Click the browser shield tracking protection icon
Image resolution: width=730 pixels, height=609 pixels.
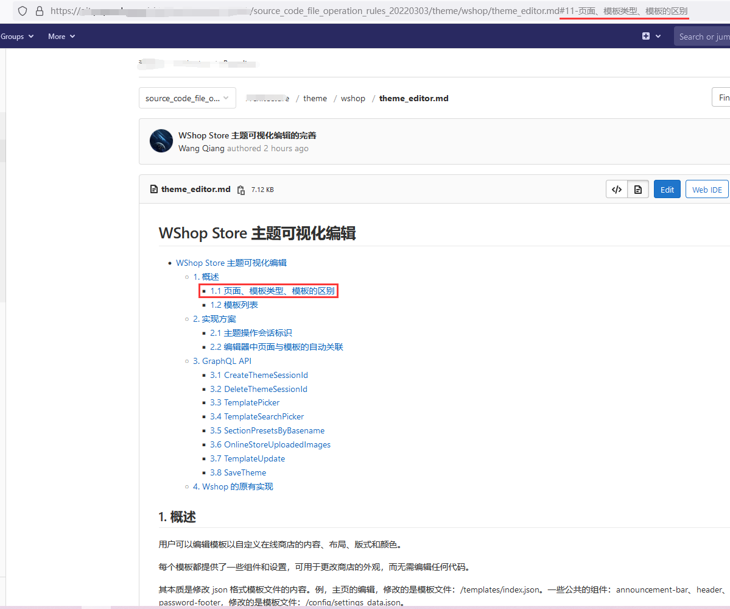coord(23,11)
